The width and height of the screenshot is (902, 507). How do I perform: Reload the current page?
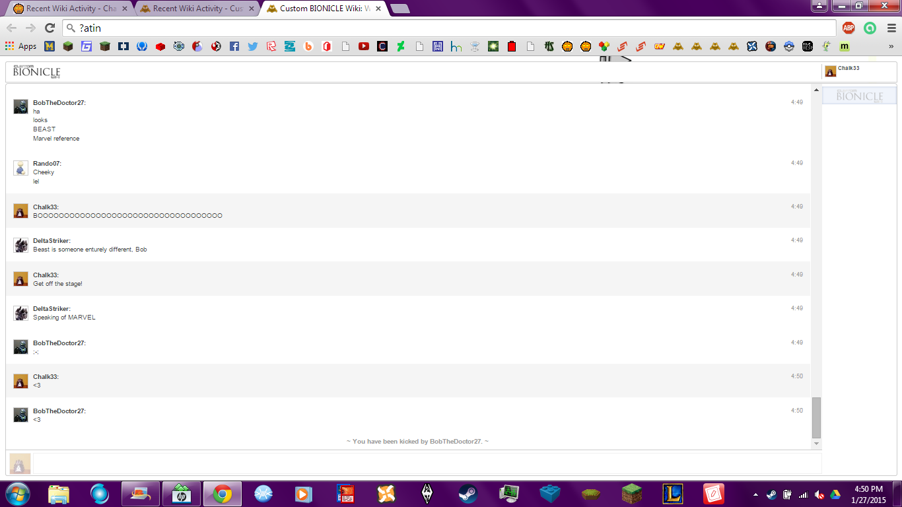tap(50, 28)
